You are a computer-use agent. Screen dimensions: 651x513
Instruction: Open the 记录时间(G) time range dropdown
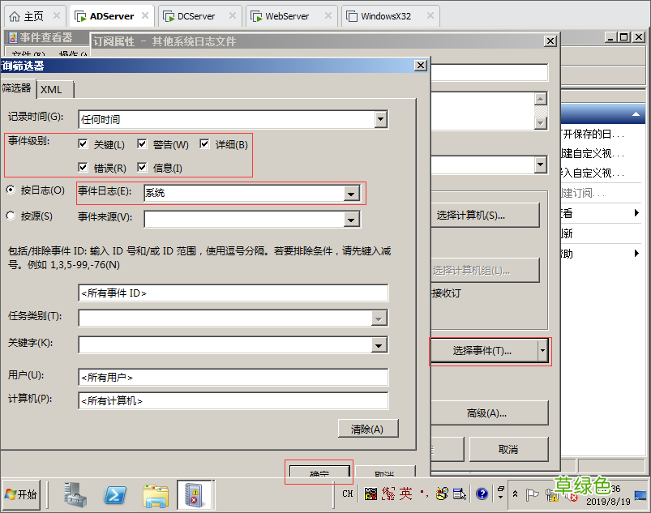[379, 119]
